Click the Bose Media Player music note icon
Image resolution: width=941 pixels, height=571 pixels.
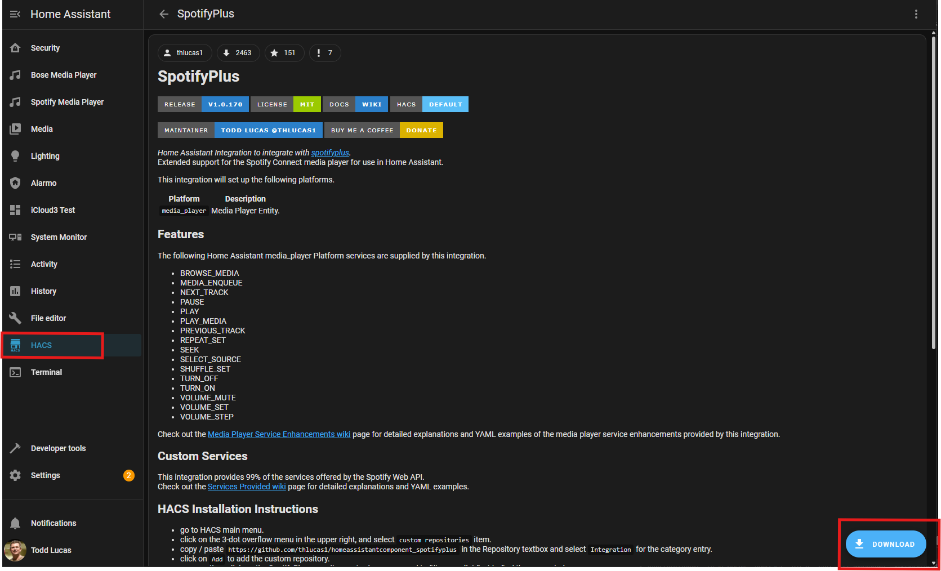[15, 75]
